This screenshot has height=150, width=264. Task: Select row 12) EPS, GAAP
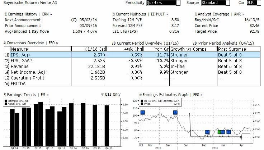click(132, 61)
